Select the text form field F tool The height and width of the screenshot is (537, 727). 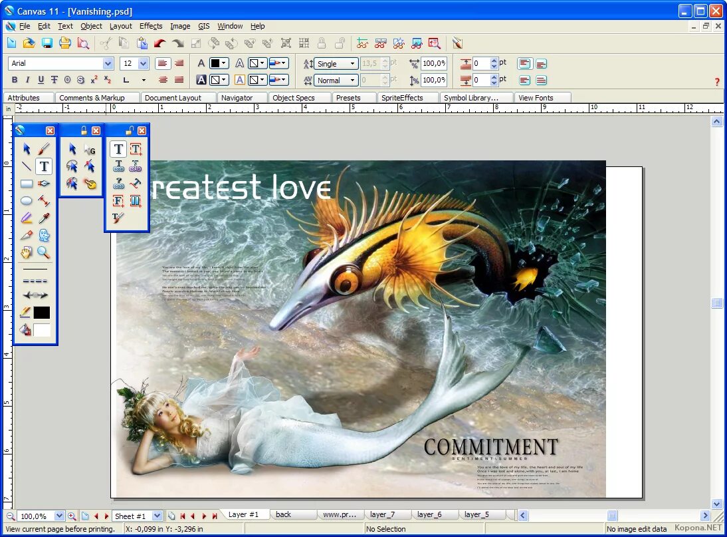118,200
